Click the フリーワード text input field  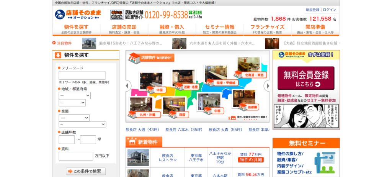tap(82, 75)
